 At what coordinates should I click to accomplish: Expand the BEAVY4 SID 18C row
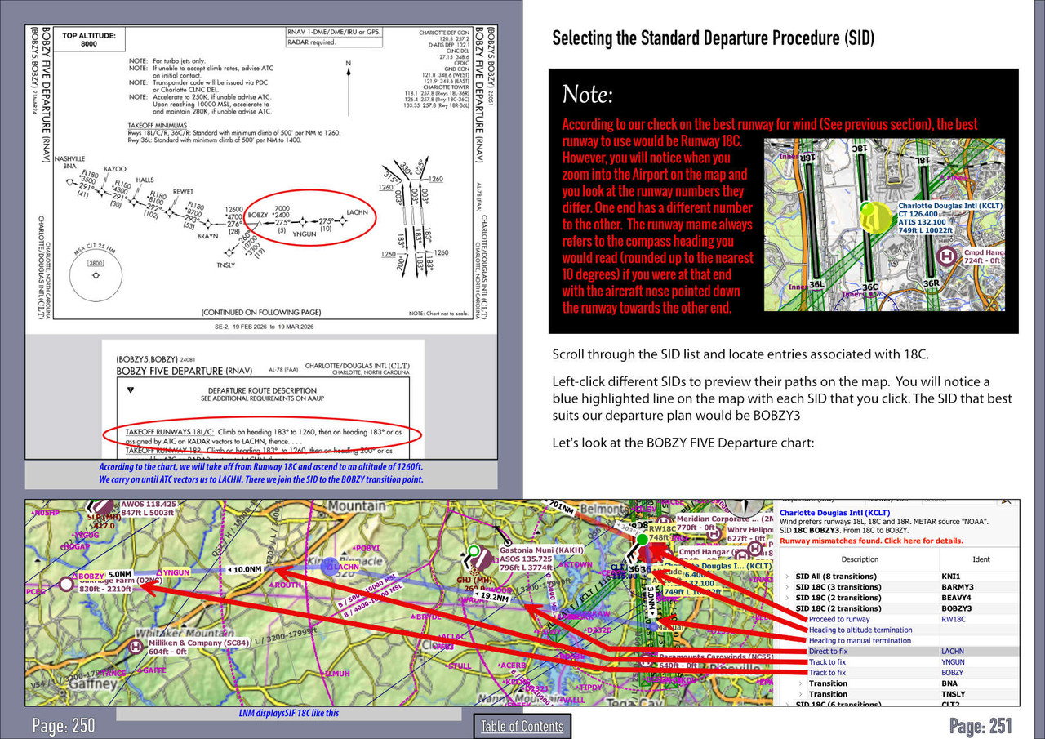coord(788,598)
